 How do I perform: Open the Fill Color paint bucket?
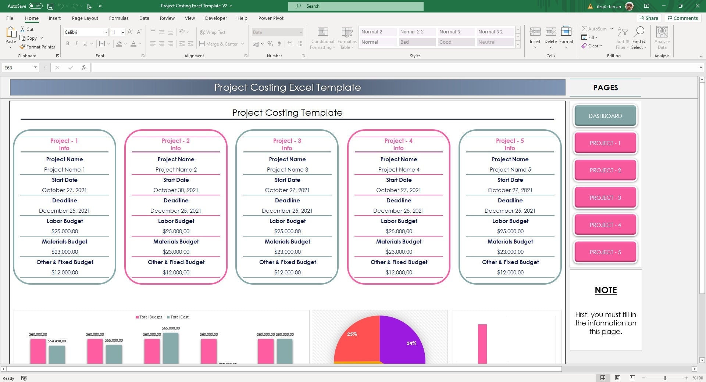[x=119, y=44]
